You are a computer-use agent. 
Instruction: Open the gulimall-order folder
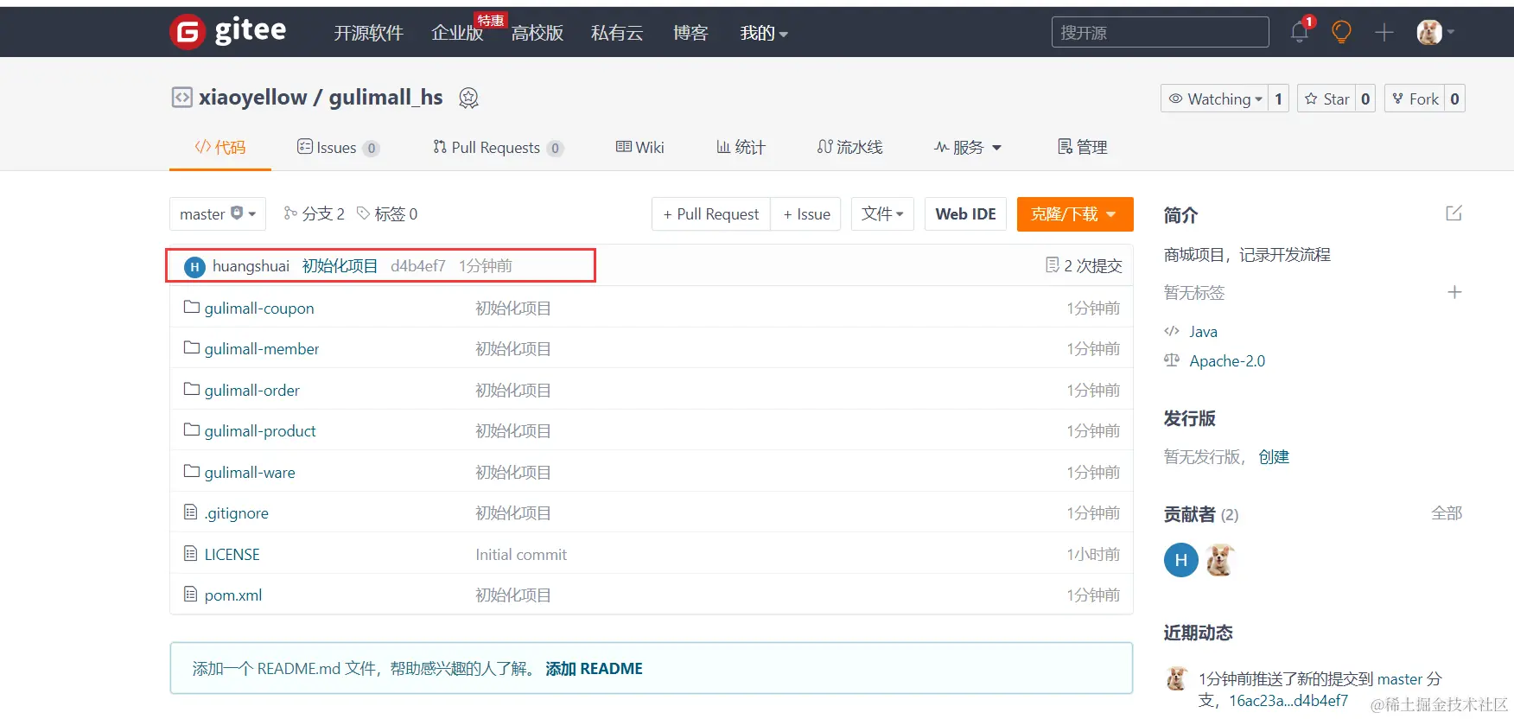pyautogui.click(x=252, y=391)
